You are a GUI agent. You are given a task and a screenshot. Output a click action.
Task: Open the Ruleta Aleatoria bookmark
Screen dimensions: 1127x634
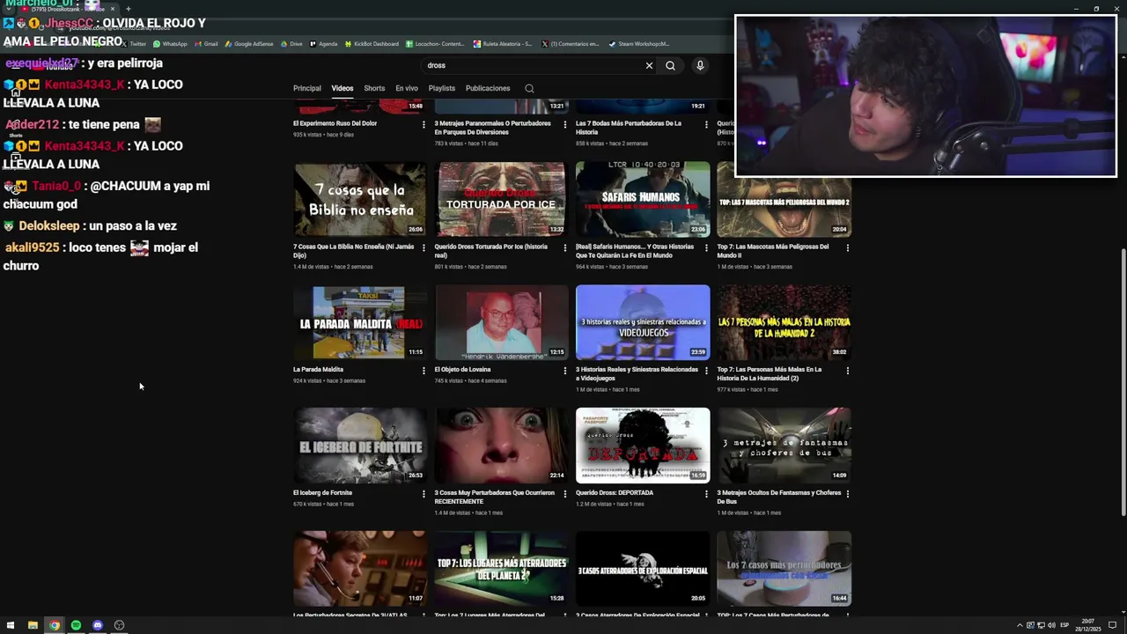[x=503, y=44]
